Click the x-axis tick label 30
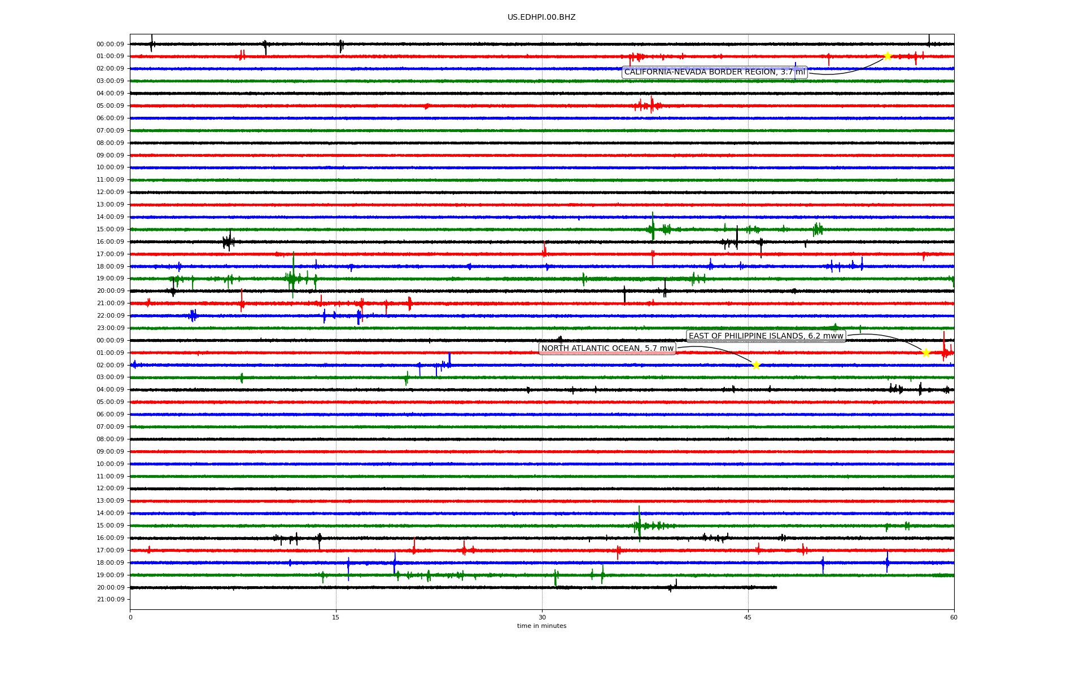The width and height of the screenshot is (1084, 677). pos(542,617)
